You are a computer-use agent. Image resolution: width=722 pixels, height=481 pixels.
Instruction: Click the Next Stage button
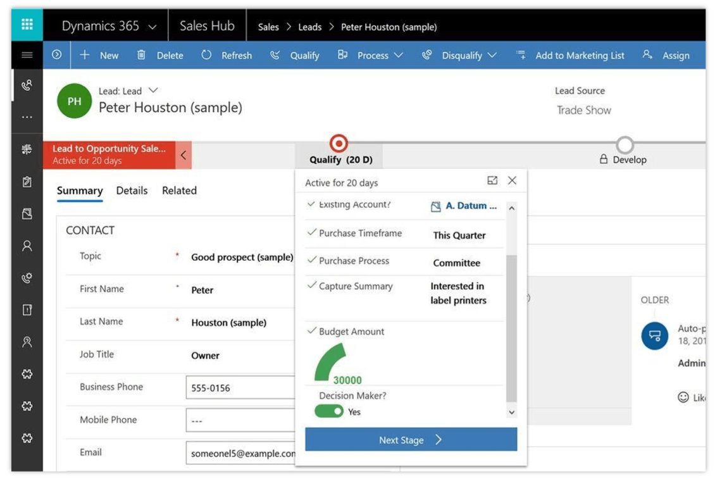point(411,439)
